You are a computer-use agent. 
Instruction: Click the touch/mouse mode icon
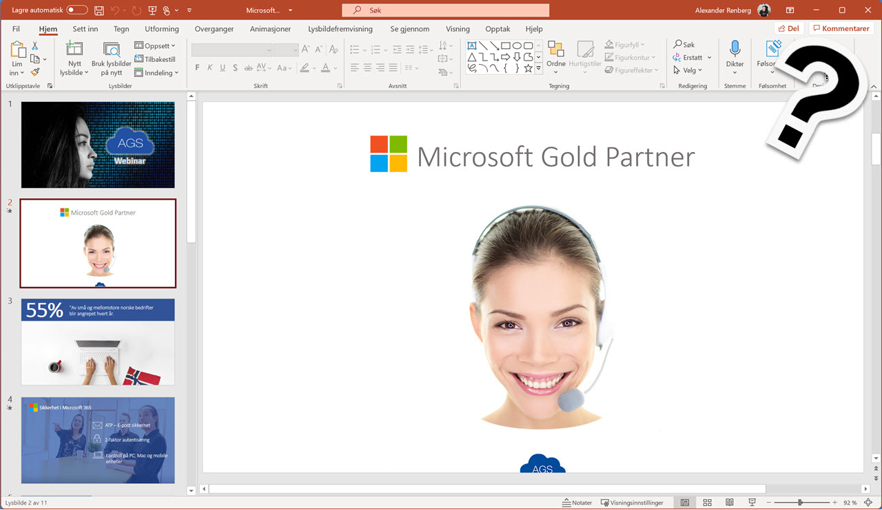tap(168, 10)
